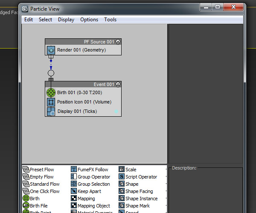Minimize the Particle View window
The width and height of the screenshot is (256, 213).
pos(206,7)
